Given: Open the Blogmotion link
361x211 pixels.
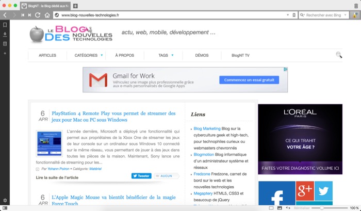Looking at the screenshot, I should pos(204,155).
